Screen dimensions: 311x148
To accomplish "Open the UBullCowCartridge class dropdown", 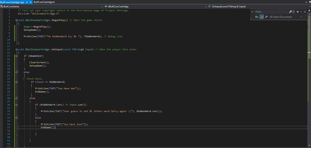I will (156, 7).
